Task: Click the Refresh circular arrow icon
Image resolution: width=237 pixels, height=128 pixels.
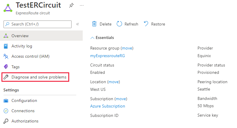Action: coord(119,24)
